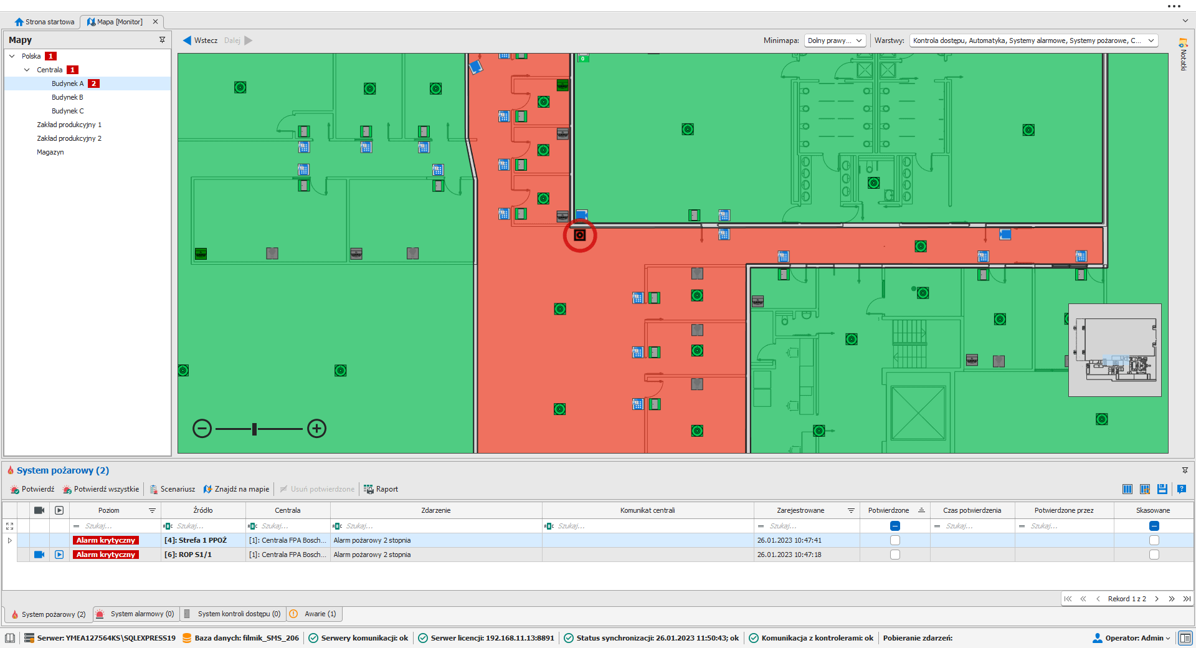Click the save layout icon in alarm panel
The image size is (1196, 648).
click(x=1162, y=489)
